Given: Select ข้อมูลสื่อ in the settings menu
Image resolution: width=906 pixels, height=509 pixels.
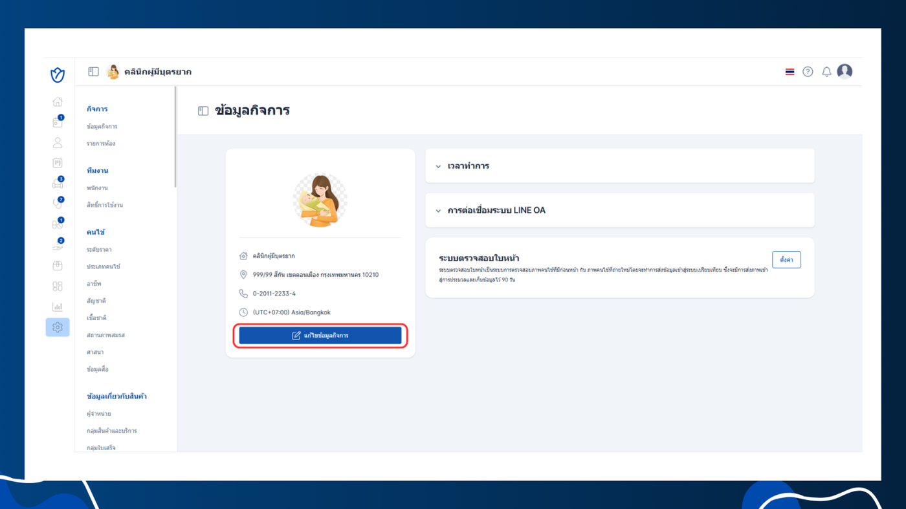Looking at the screenshot, I should pos(98,369).
